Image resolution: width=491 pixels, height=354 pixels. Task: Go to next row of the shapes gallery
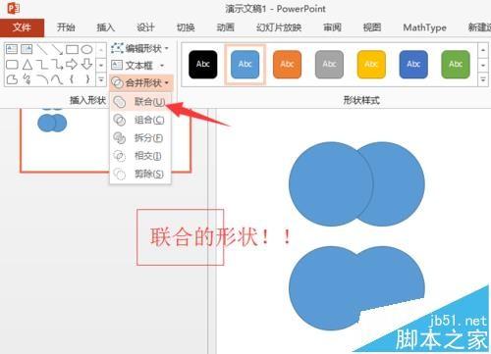(x=101, y=65)
